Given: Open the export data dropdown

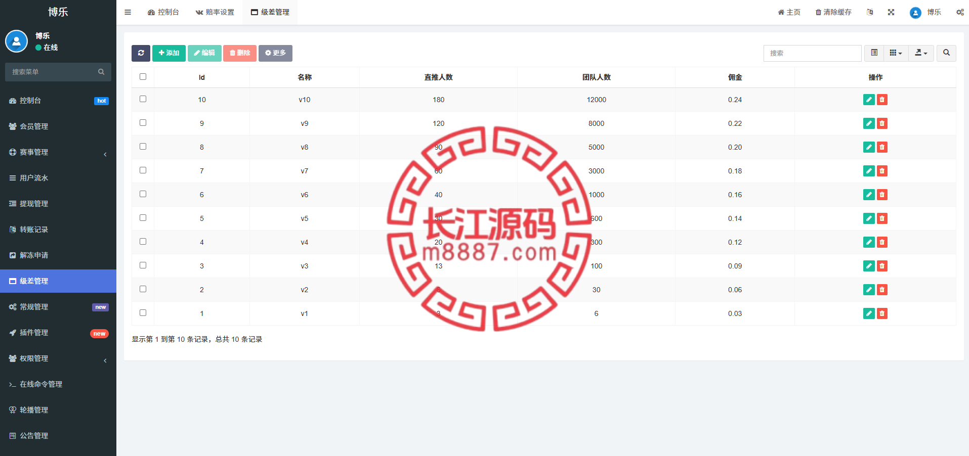Looking at the screenshot, I should pos(921,53).
